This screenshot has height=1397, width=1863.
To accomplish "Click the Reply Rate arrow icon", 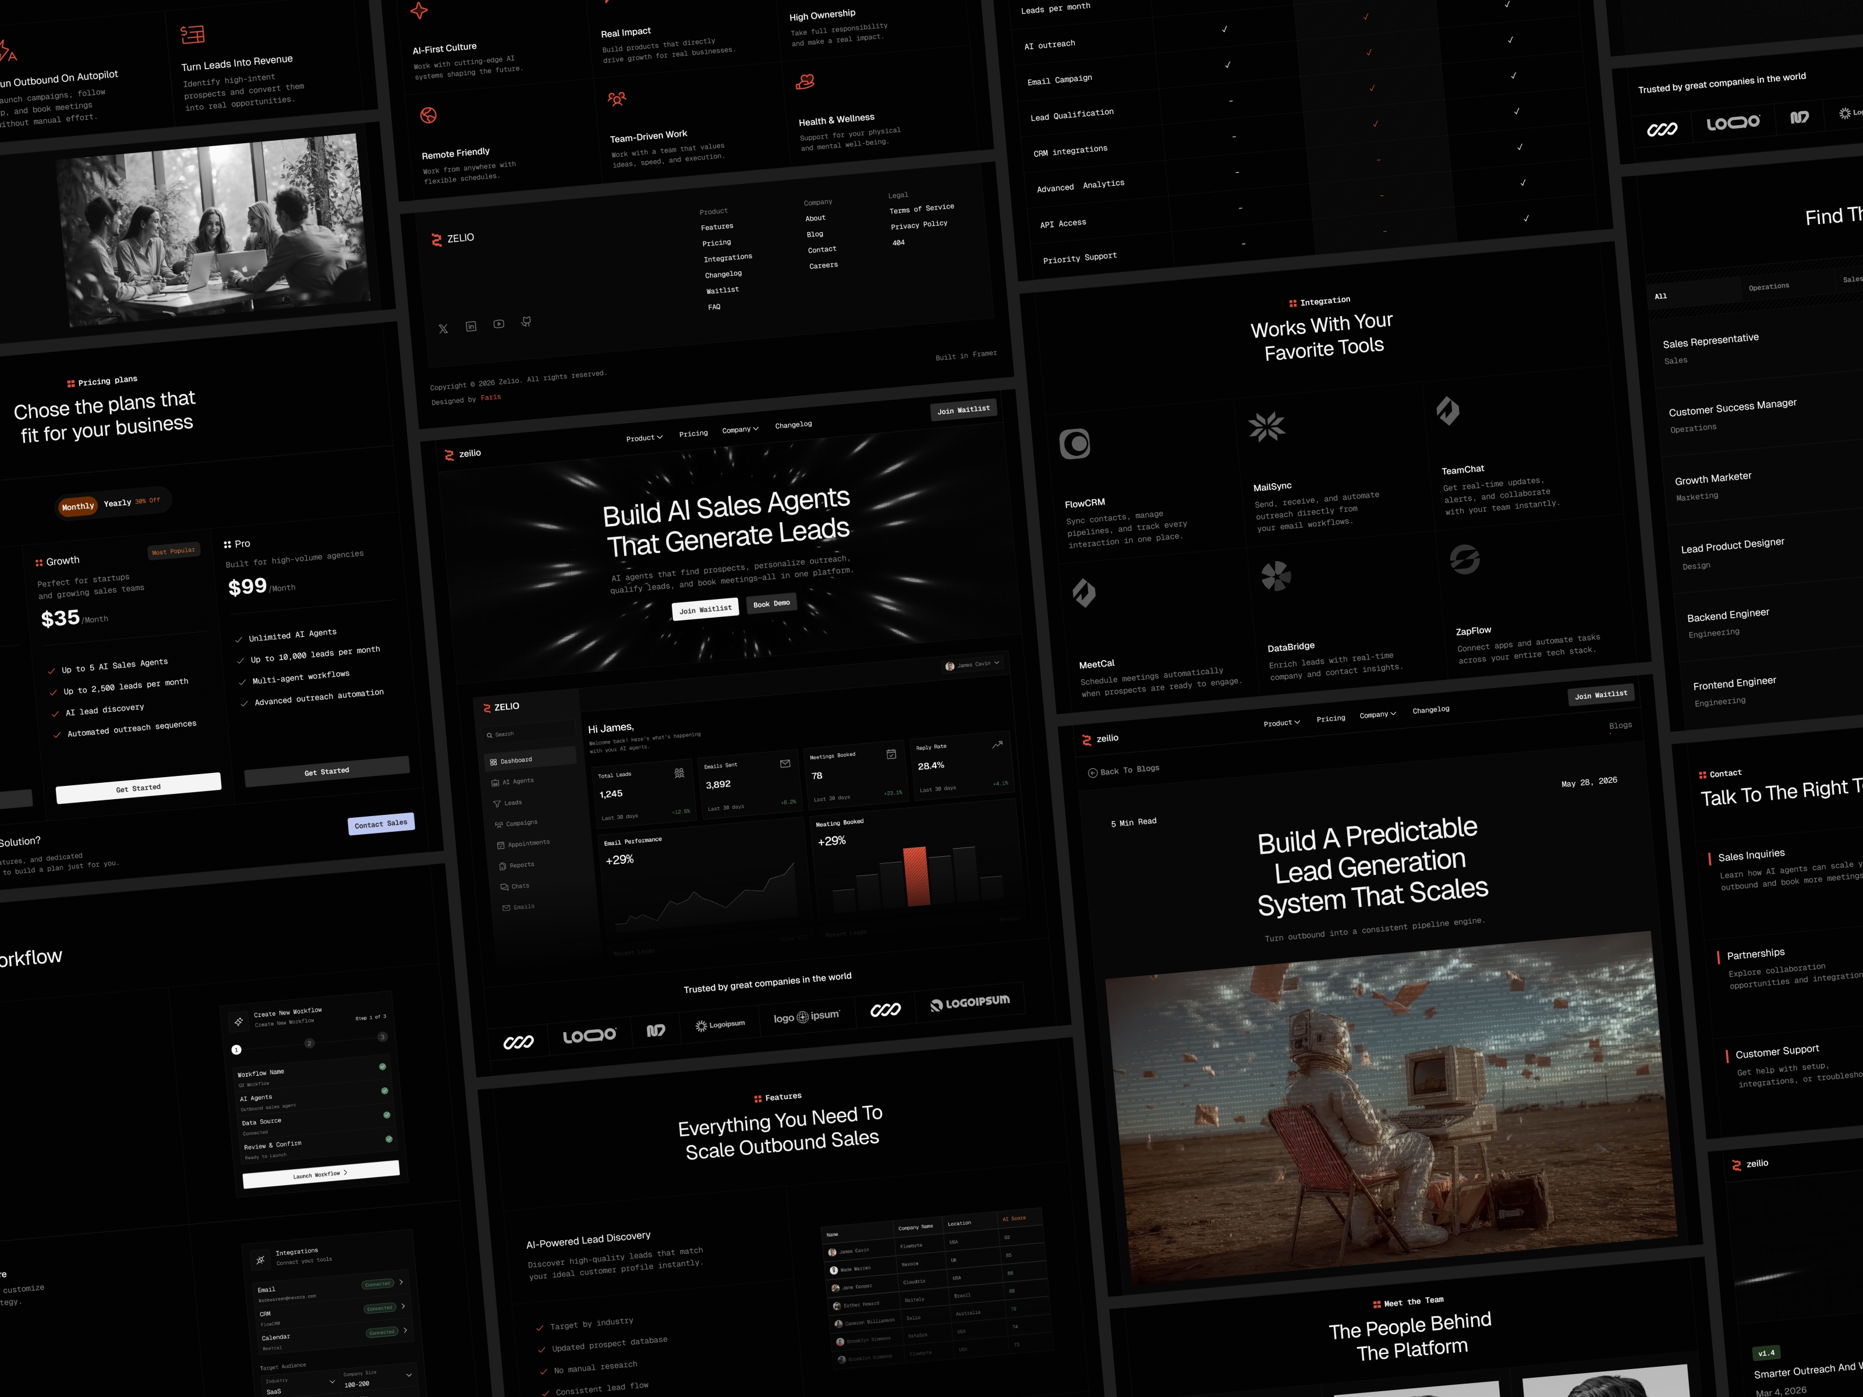I will 997,744.
